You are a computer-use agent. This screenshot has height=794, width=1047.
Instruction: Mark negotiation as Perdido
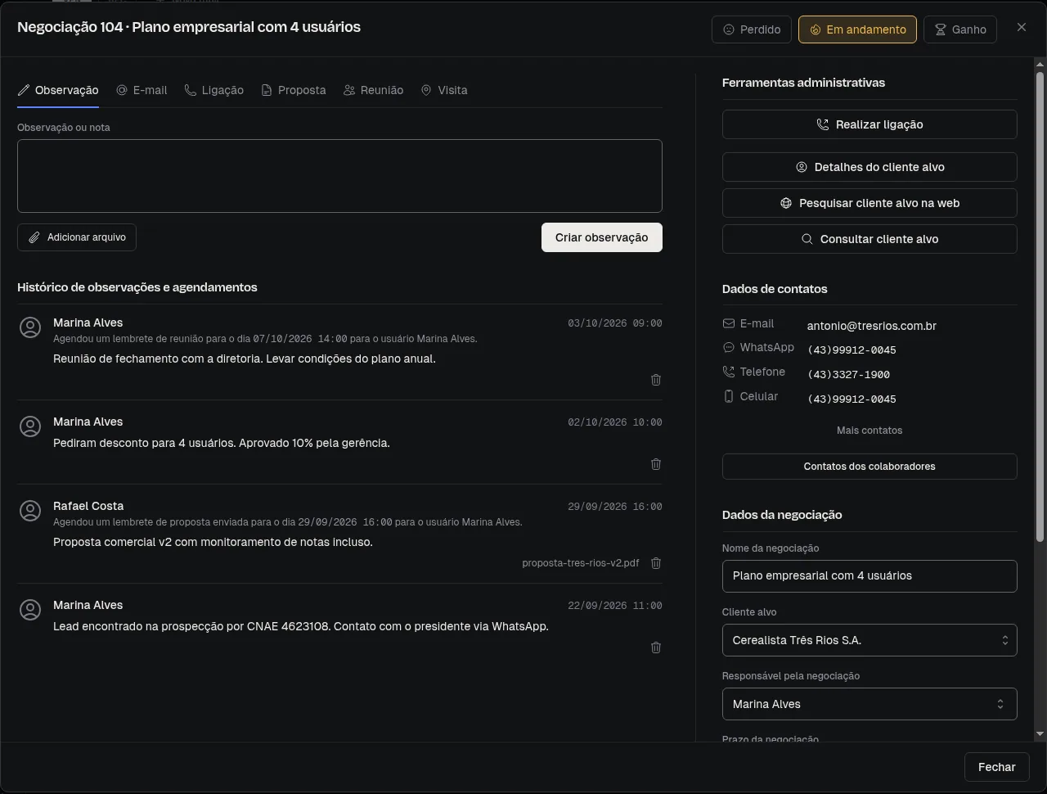(x=752, y=29)
